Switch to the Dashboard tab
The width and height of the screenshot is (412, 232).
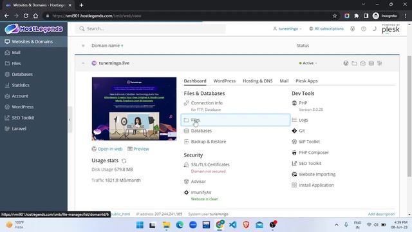tap(195, 81)
